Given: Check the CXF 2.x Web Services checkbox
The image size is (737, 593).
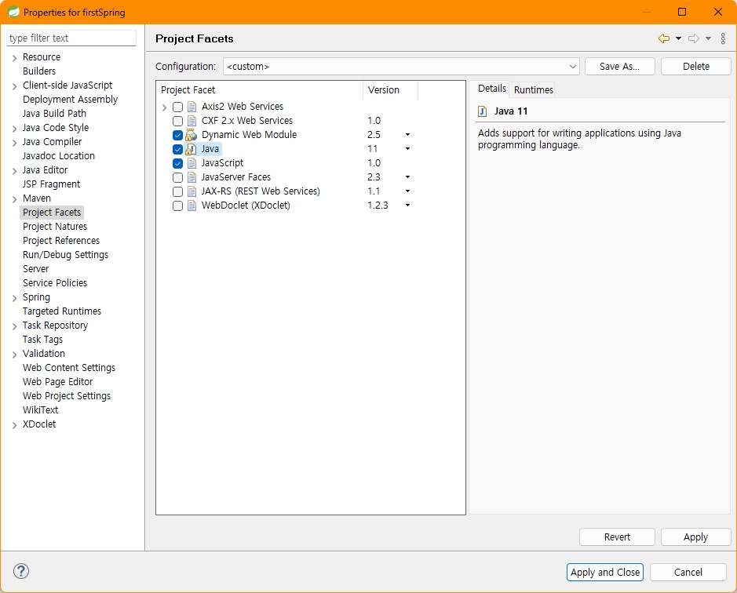Looking at the screenshot, I should pyautogui.click(x=177, y=122).
